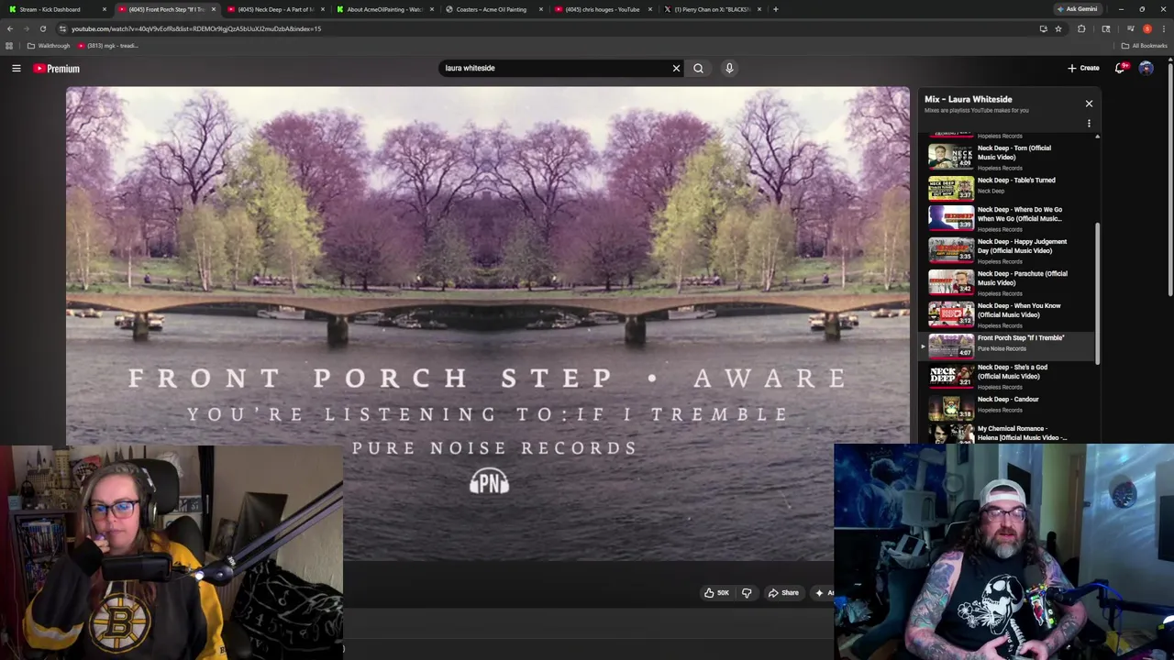The height and width of the screenshot is (660, 1174).
Task: Open the install app icon in address bar
Action: click(1043, 28)
